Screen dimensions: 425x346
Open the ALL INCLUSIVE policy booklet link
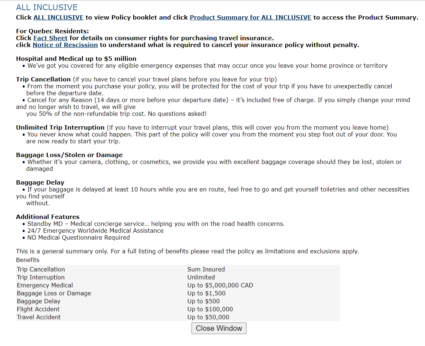click(x=58, y=17)
